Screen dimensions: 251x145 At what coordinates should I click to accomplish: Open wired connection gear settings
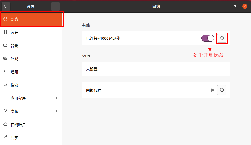click(x=222, y=38)
